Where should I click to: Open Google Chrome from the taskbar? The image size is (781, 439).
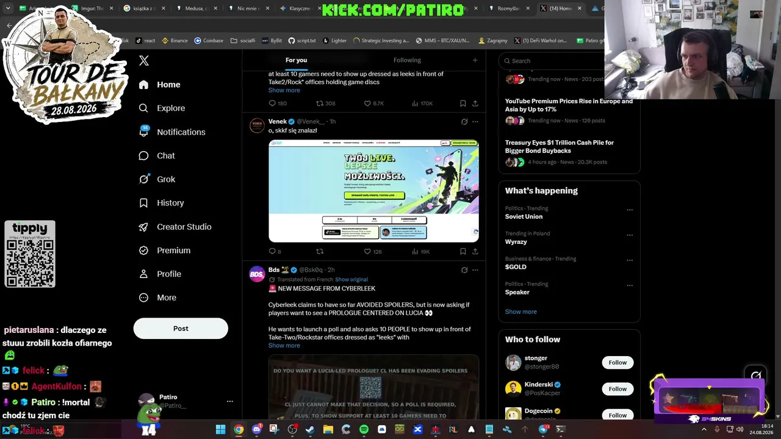[239, 429]
